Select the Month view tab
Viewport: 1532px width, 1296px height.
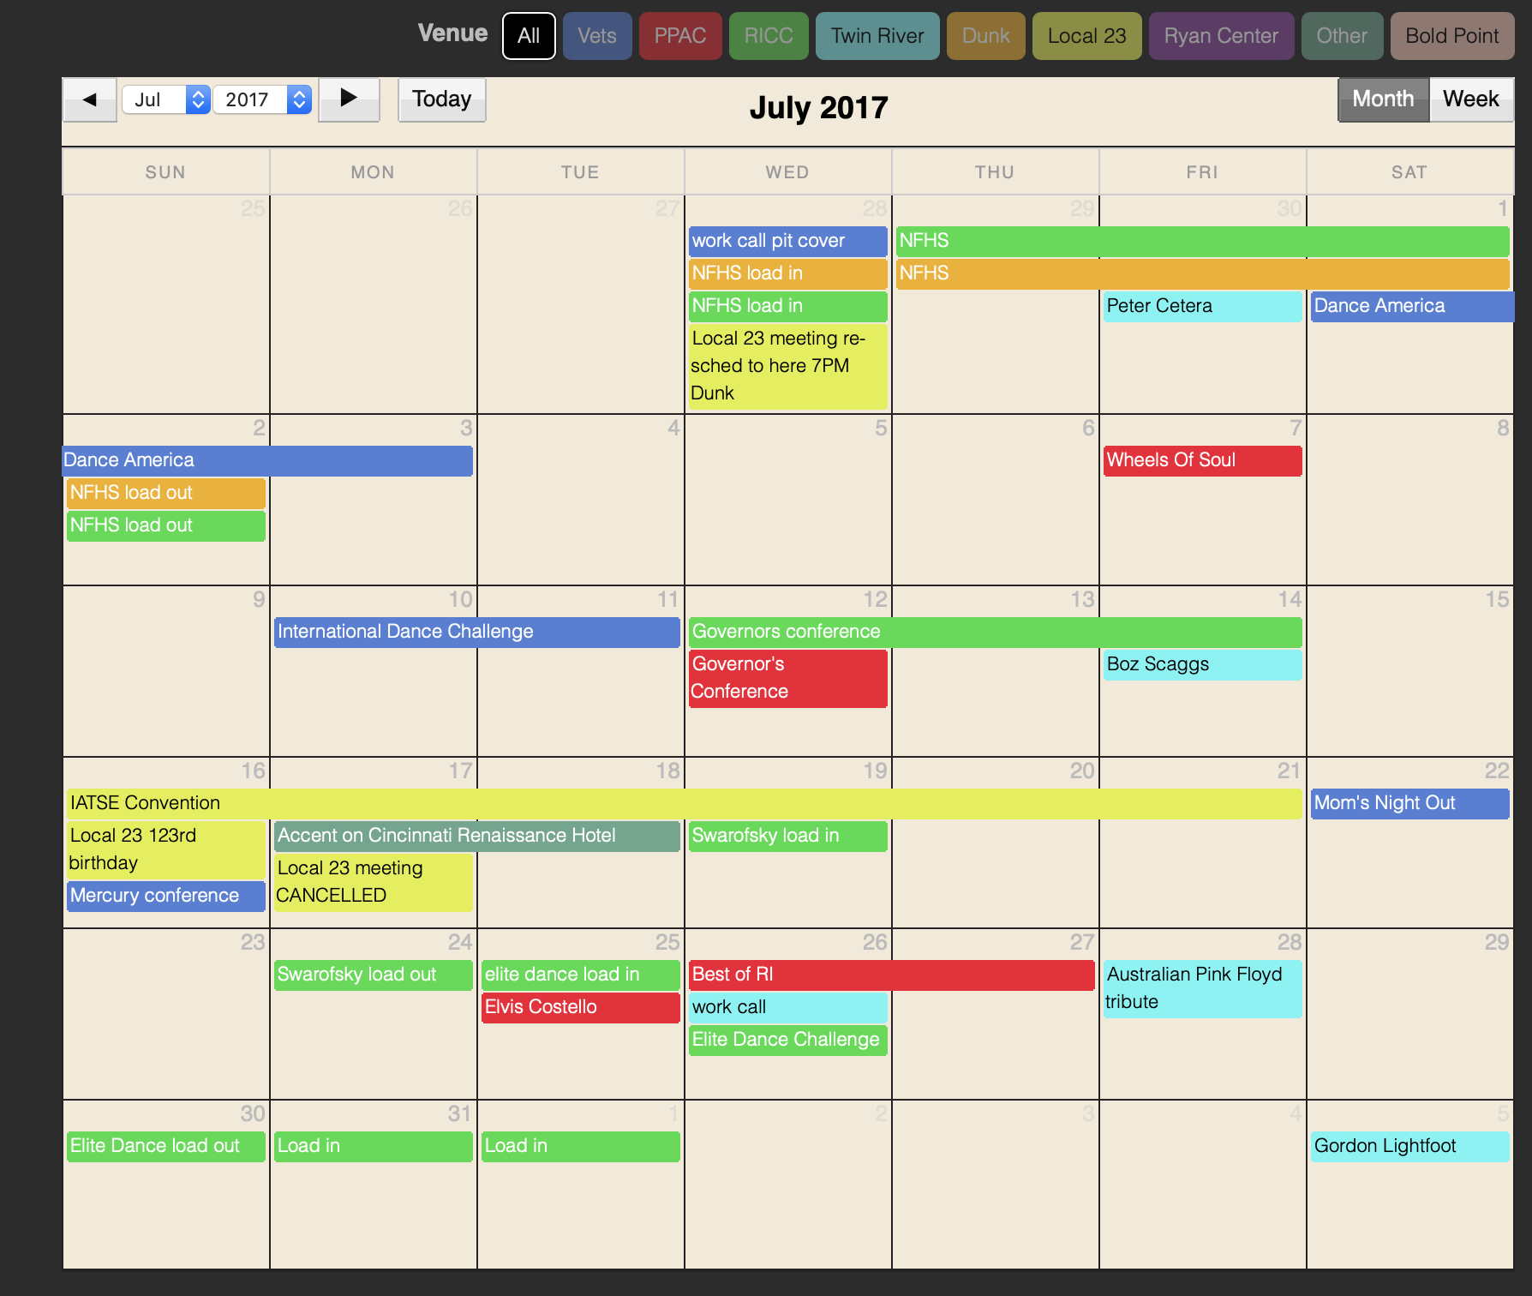click(x=1382, y=99)
